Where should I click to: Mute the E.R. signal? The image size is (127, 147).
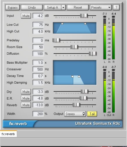coord(26,98)
